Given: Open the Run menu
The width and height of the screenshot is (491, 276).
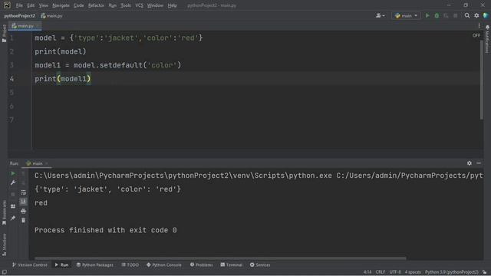Looking at the screenshot, I should pyautogui.click(x=113, y=5).
